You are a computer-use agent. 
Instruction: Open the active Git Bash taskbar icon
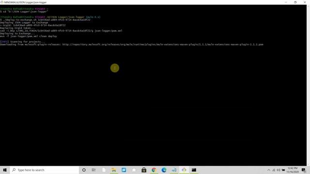click(184, 170)
